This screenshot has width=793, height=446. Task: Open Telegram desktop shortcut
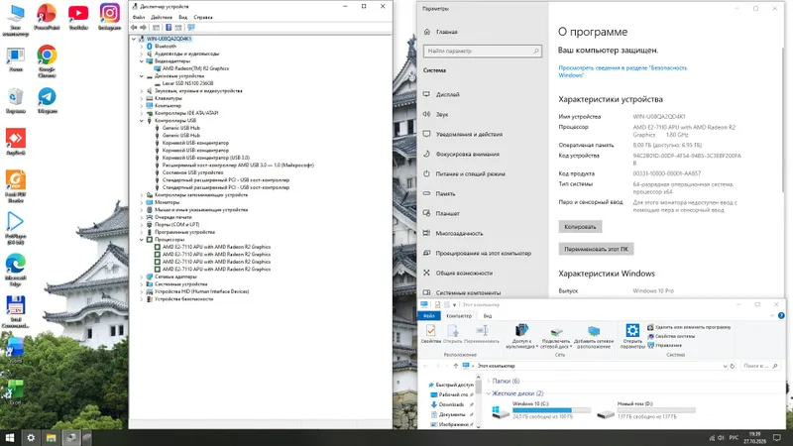[47, 100]
